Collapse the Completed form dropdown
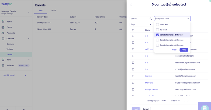 [x=188, y=19]
